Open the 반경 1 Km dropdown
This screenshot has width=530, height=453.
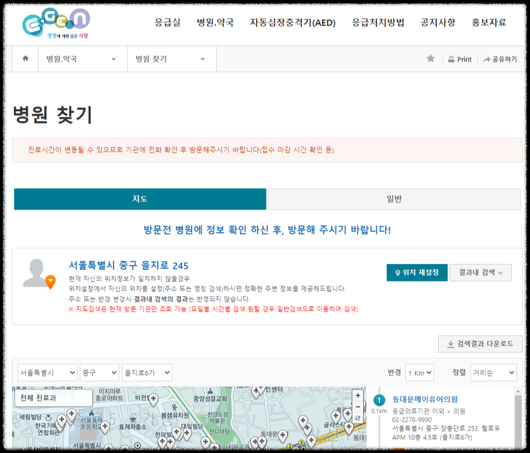click(x=420, y=372)
